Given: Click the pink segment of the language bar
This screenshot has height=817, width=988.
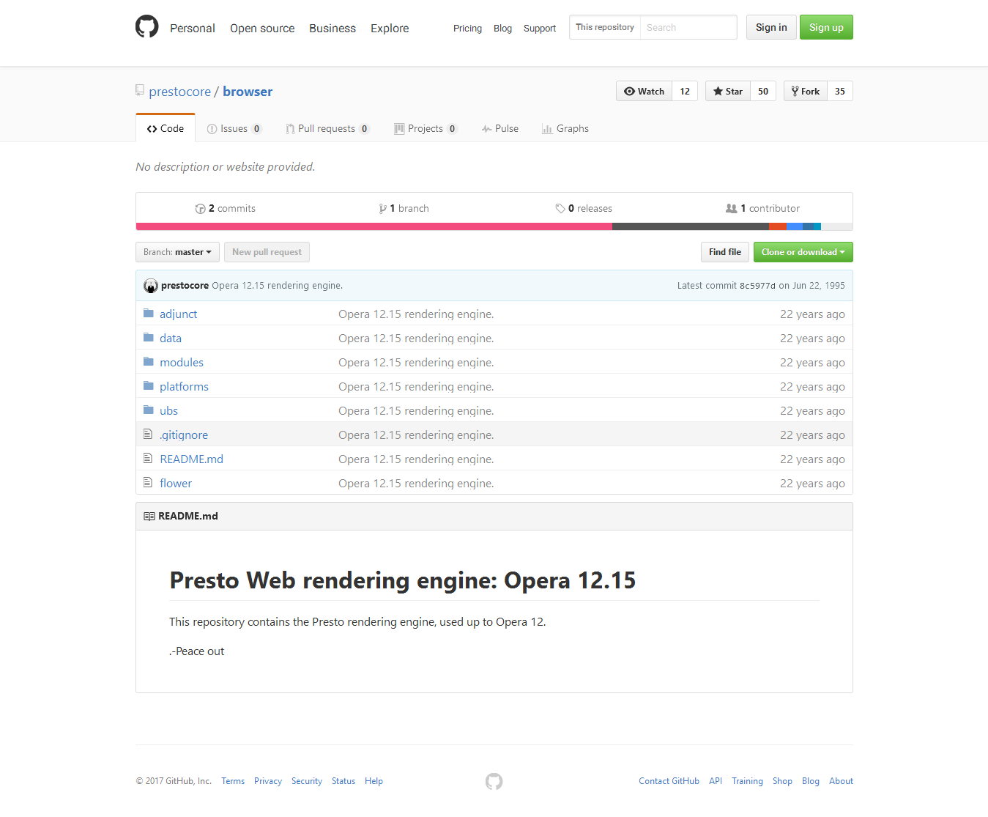Looking at the screenshot, I should tap(374, 226).
